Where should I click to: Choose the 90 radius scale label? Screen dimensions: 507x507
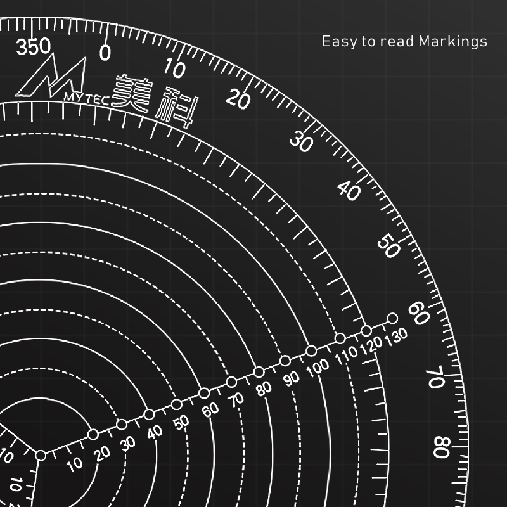292,379
